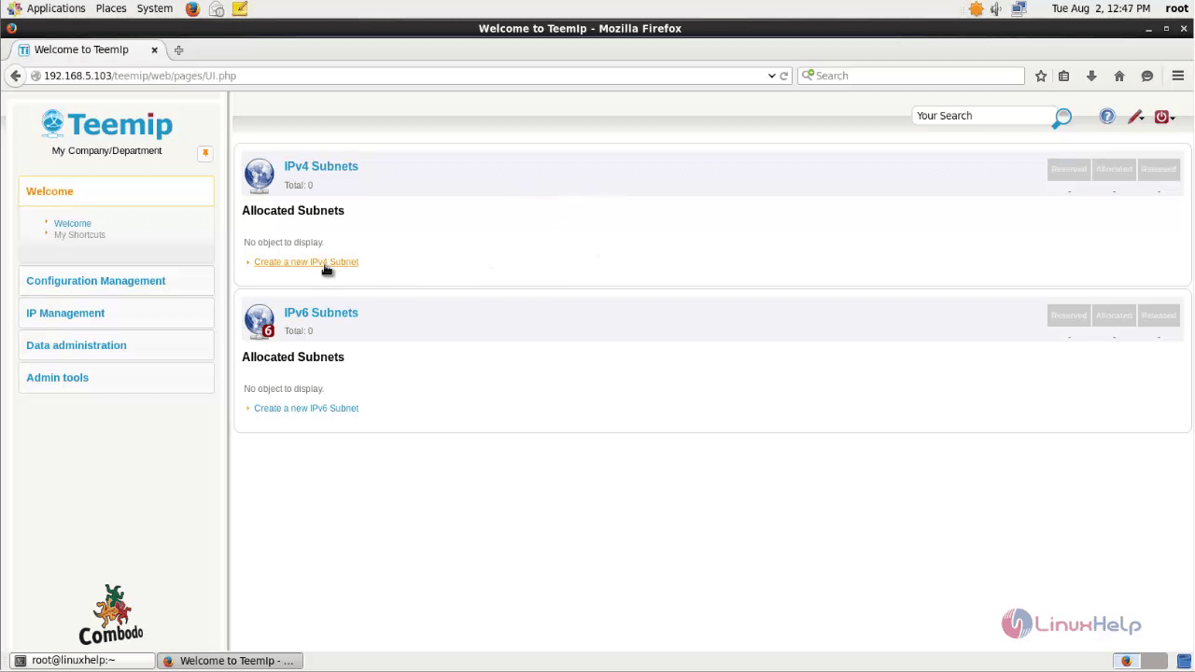Reload the page using refresh icon
Screen dimensions: 1195x672
(784, 76)
